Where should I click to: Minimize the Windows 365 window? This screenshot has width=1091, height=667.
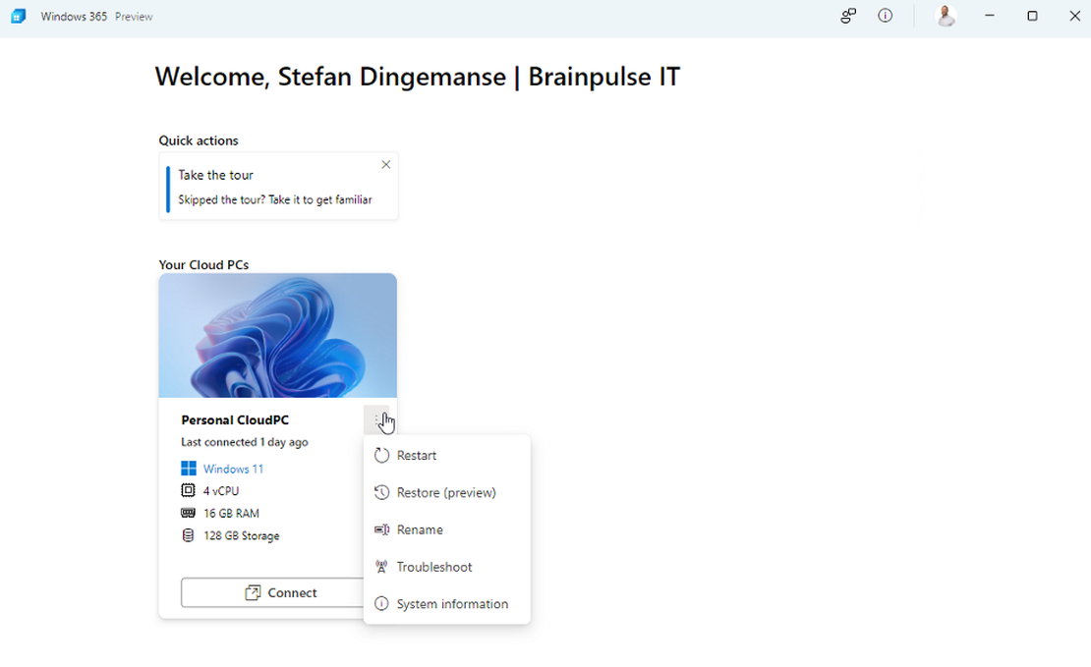tap(989, 16)
